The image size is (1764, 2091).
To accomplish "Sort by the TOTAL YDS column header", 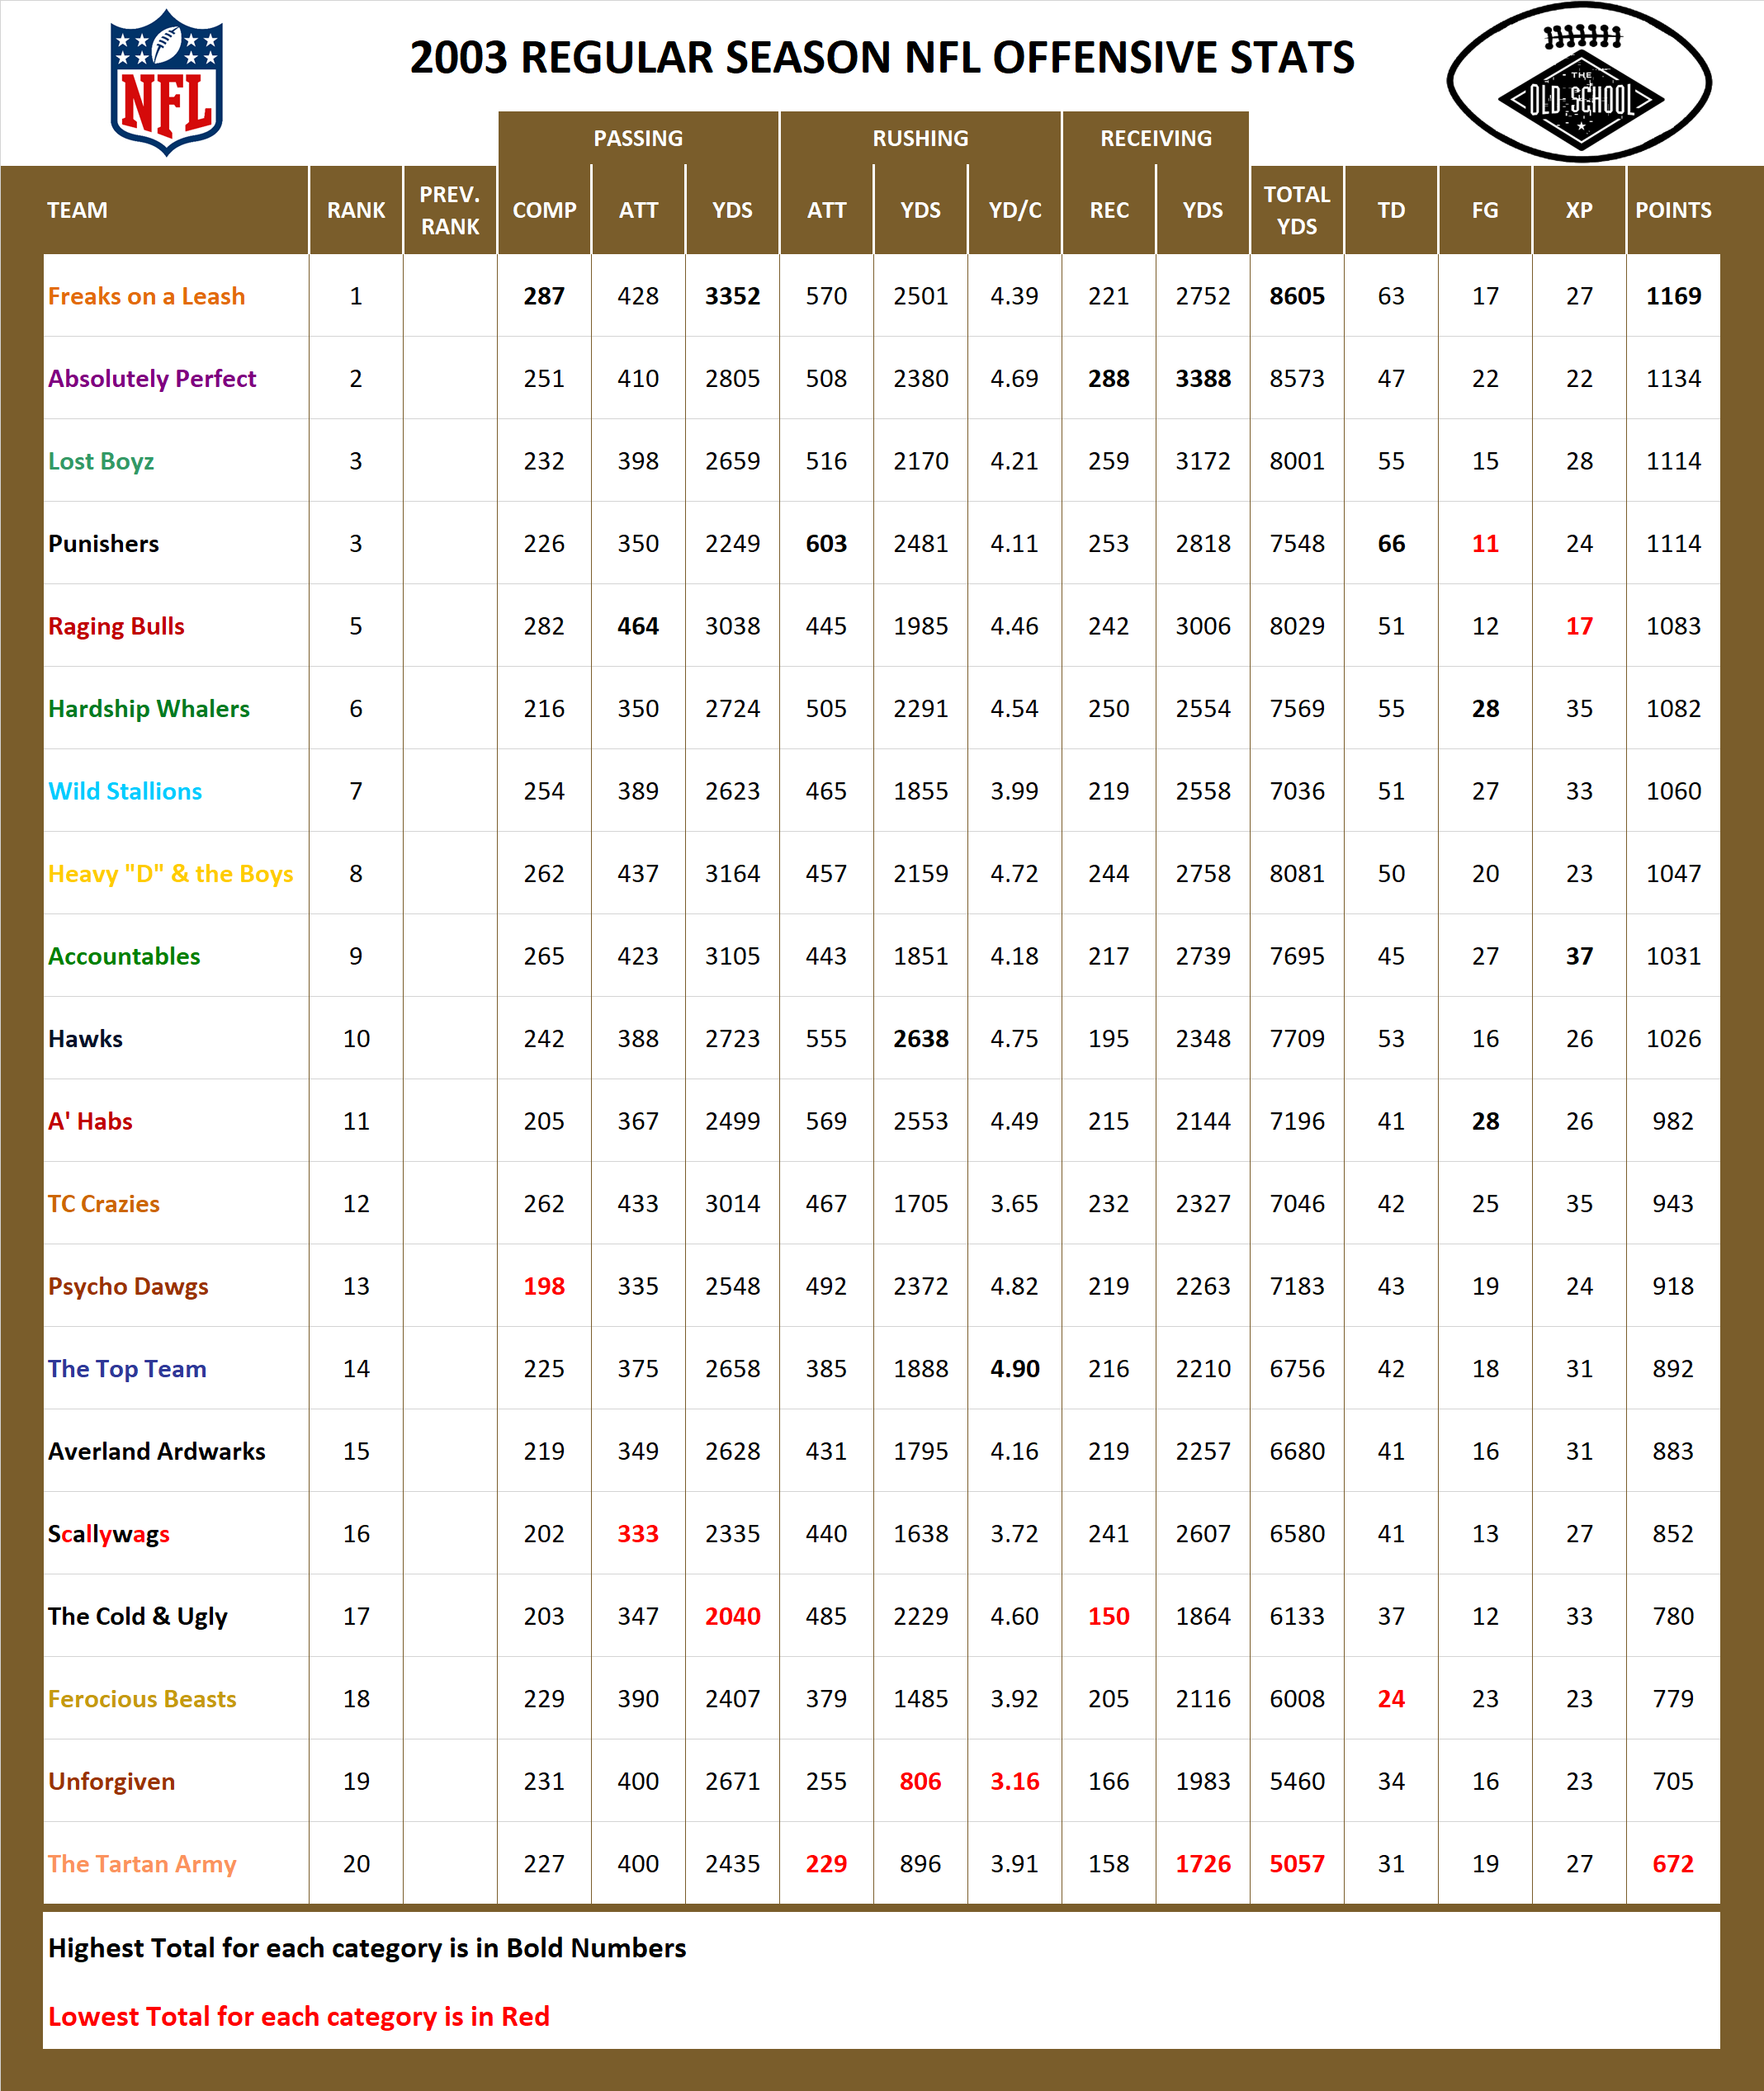I will (x=1297, y=210).
